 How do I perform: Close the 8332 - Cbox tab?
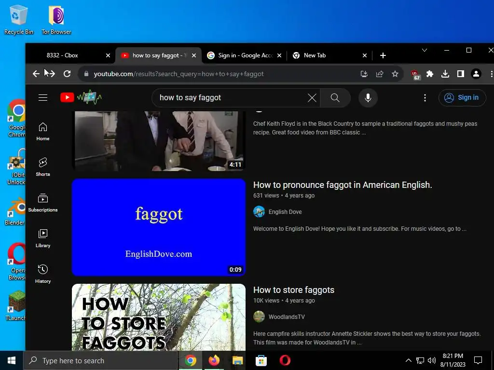(108, 55)
